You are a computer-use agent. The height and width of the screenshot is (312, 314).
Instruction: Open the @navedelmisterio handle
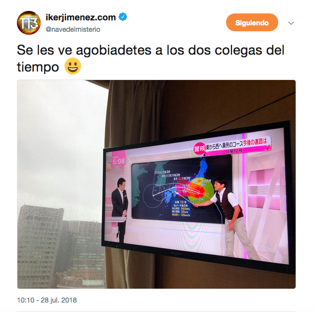coord(73,29)
